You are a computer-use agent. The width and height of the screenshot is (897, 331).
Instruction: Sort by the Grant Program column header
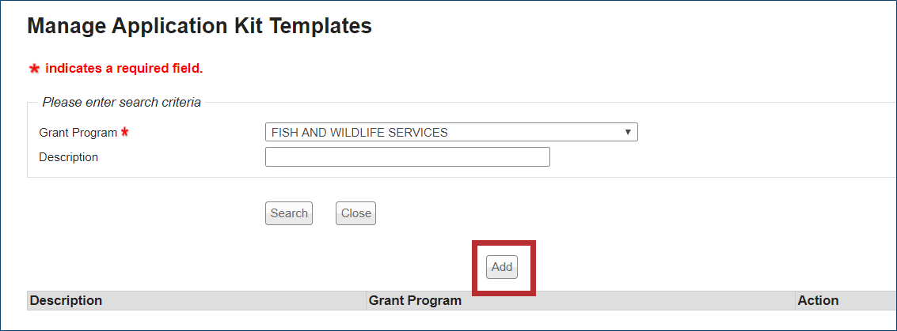[415, 300]
